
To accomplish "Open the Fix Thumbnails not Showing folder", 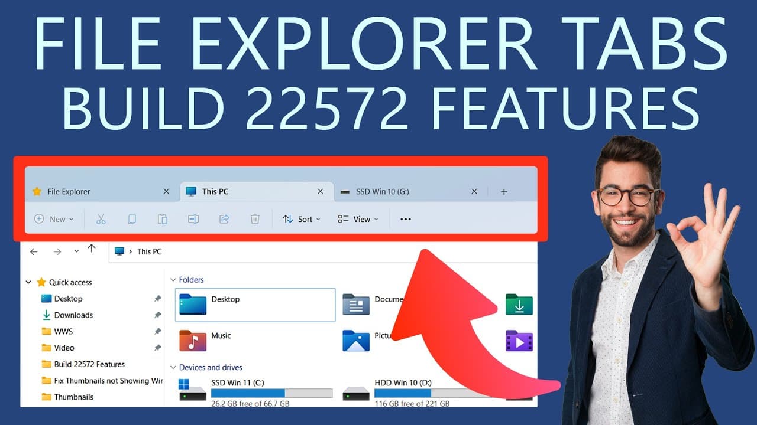I will coord(102,381).
